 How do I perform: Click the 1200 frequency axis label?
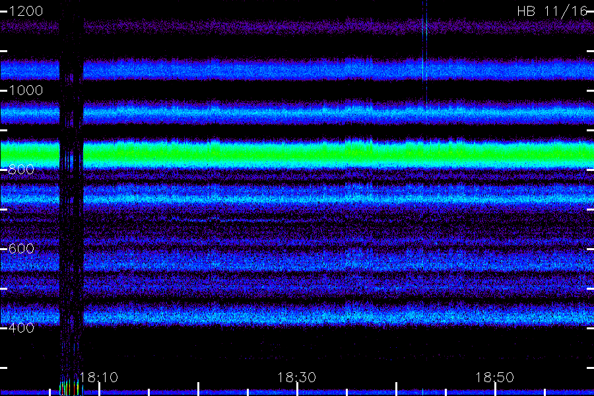(26, 11)
